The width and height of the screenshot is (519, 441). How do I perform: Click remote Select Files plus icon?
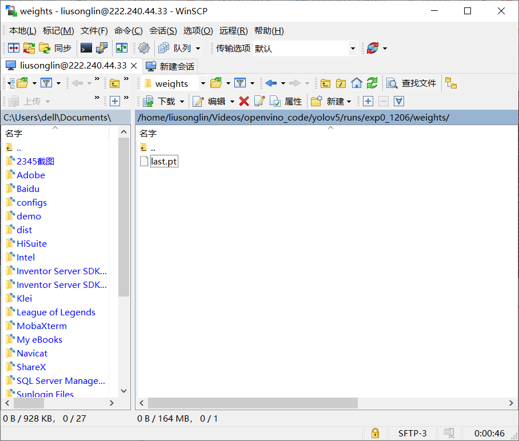coord(368,101)
